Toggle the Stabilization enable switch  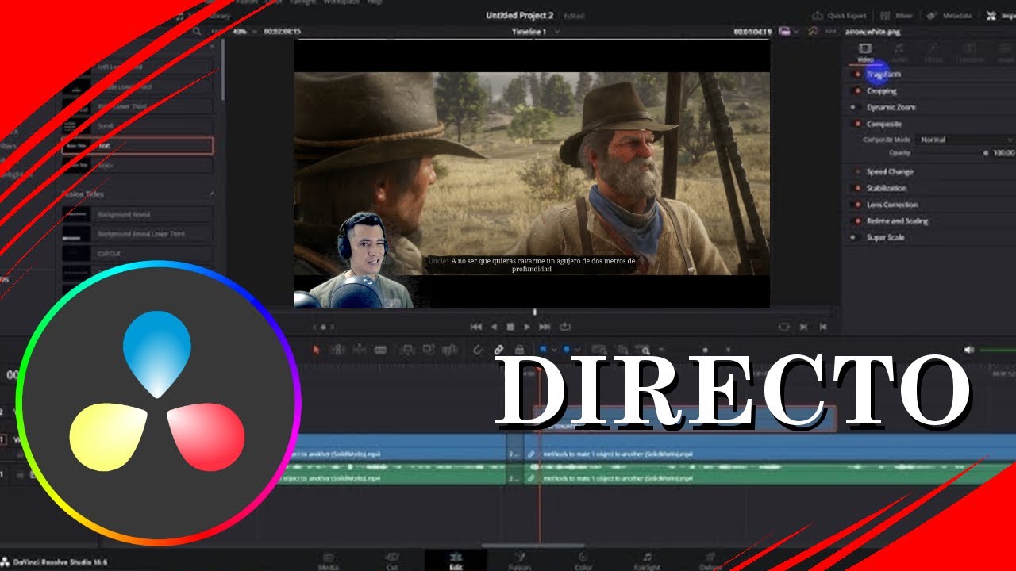pyautogui.click(x=857, y=188)
